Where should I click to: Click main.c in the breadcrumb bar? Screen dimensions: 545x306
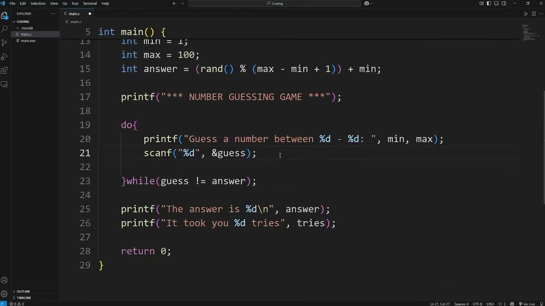point(76,22)
